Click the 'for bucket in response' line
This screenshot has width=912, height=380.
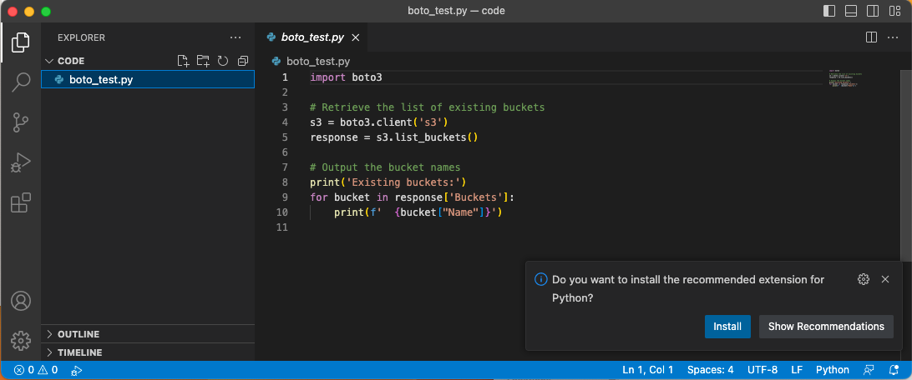click(413, 197)
